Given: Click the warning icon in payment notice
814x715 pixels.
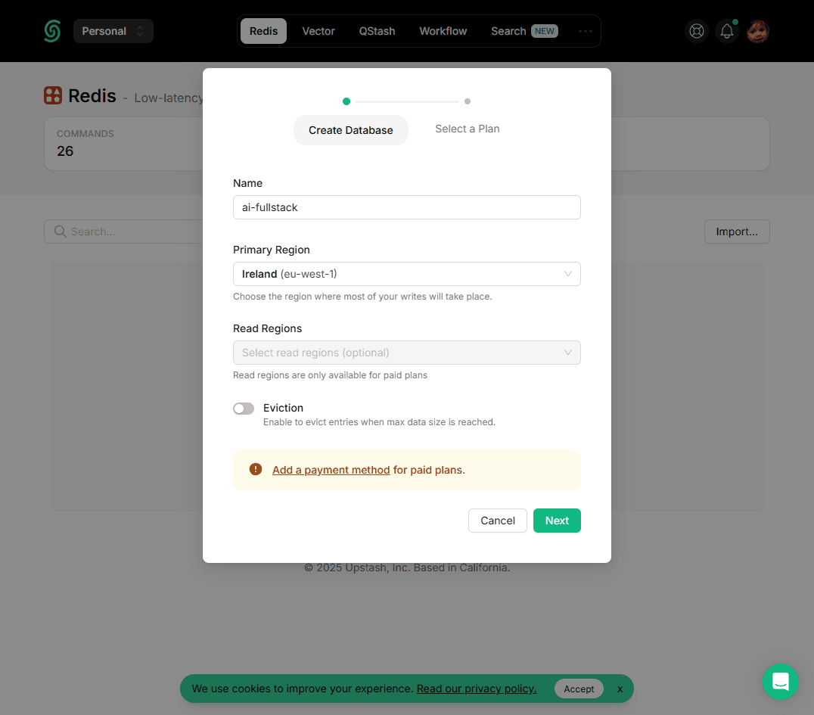Looking at the screenshot, I should (256, 470).
